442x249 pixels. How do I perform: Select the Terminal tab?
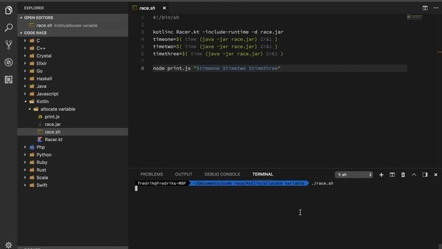coord(262,174)
